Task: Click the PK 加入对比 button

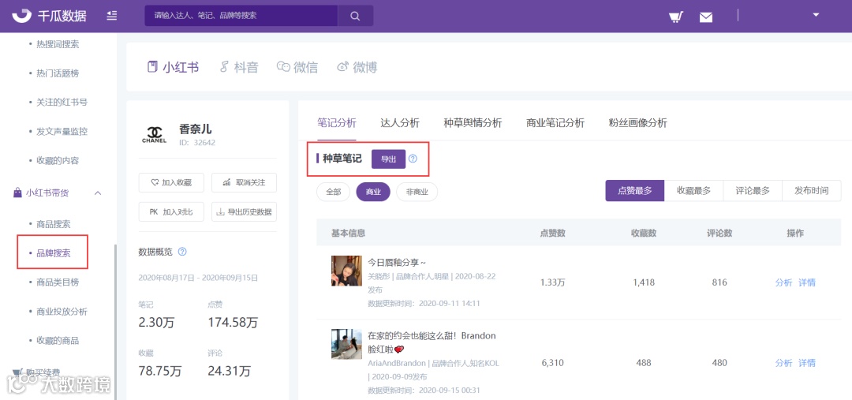Action: click(171, 212)
